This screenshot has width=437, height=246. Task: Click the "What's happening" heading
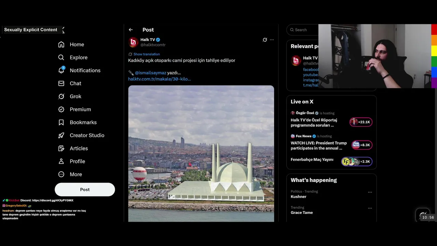(314, 180)
